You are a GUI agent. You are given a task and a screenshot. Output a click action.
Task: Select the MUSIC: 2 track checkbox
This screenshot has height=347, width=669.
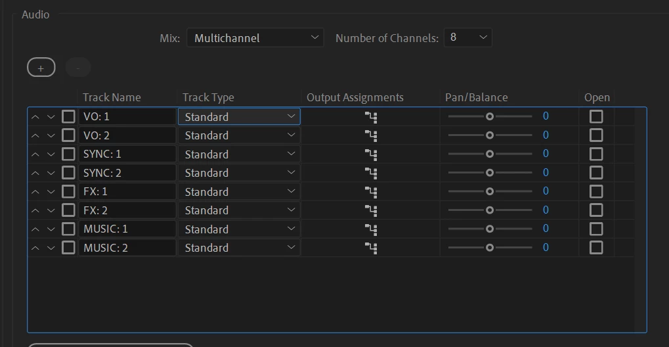pyautogui.click(x=68, y=248)
